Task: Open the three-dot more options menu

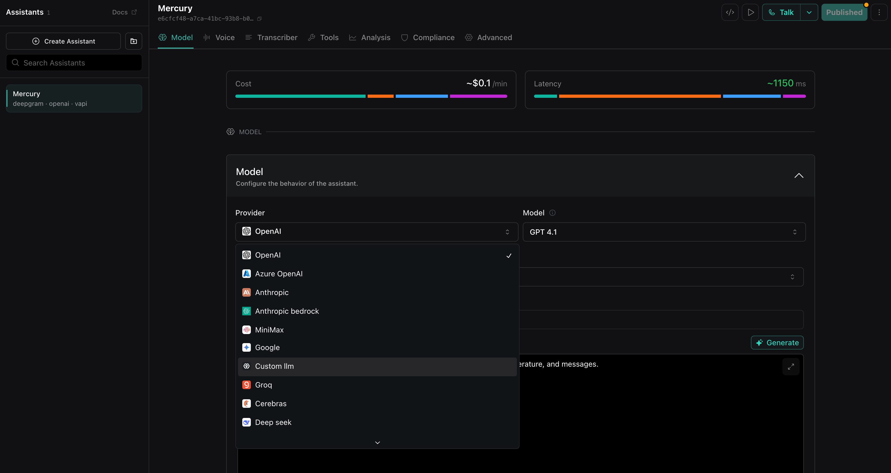Action: pyautogui.click(x=879, y=13)
